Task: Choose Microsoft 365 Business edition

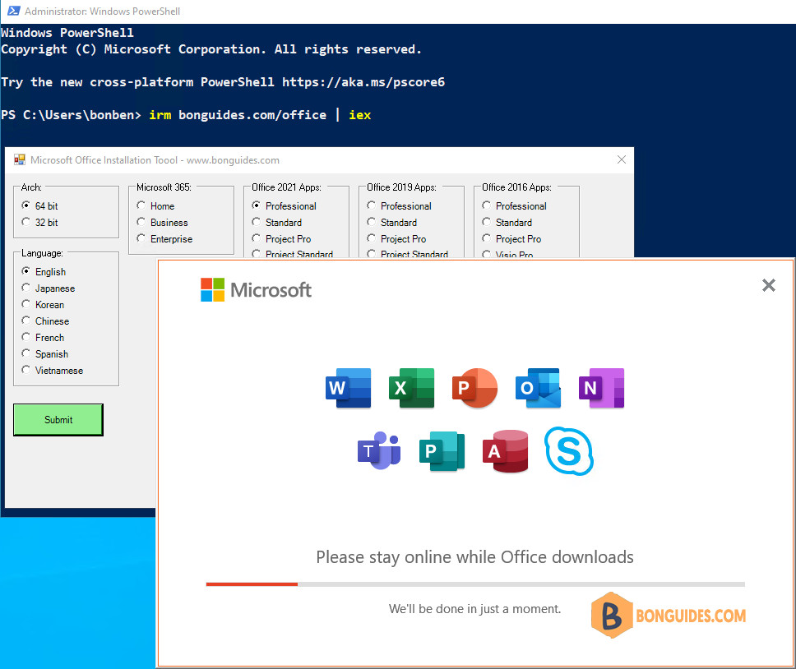Action: click(162, 222)
